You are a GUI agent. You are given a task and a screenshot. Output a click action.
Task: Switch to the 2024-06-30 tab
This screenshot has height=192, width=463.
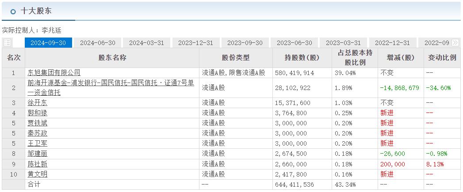(98, 43)
